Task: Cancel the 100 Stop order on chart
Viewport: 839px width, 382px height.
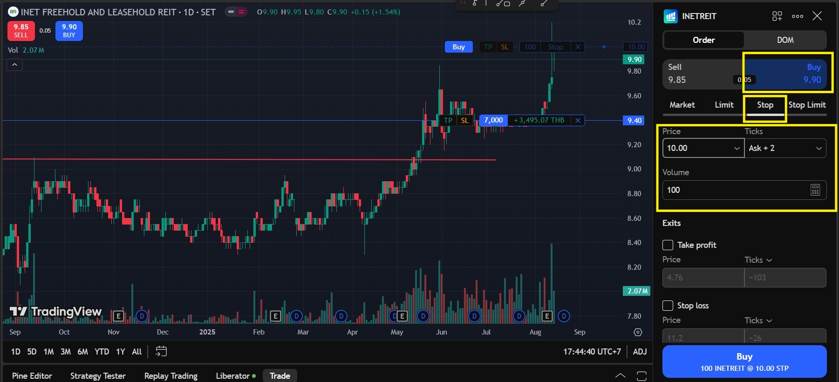Action: pos(578,47)
